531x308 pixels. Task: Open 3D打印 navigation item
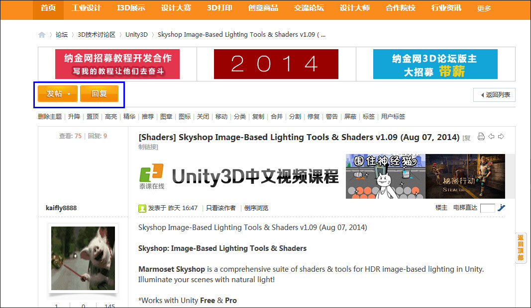[219, 8]
